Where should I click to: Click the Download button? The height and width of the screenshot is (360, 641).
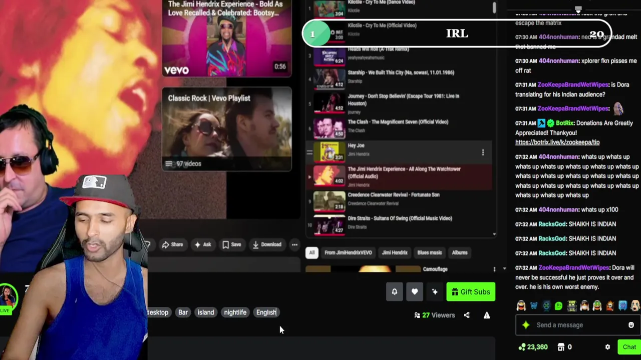pos(266,244)
